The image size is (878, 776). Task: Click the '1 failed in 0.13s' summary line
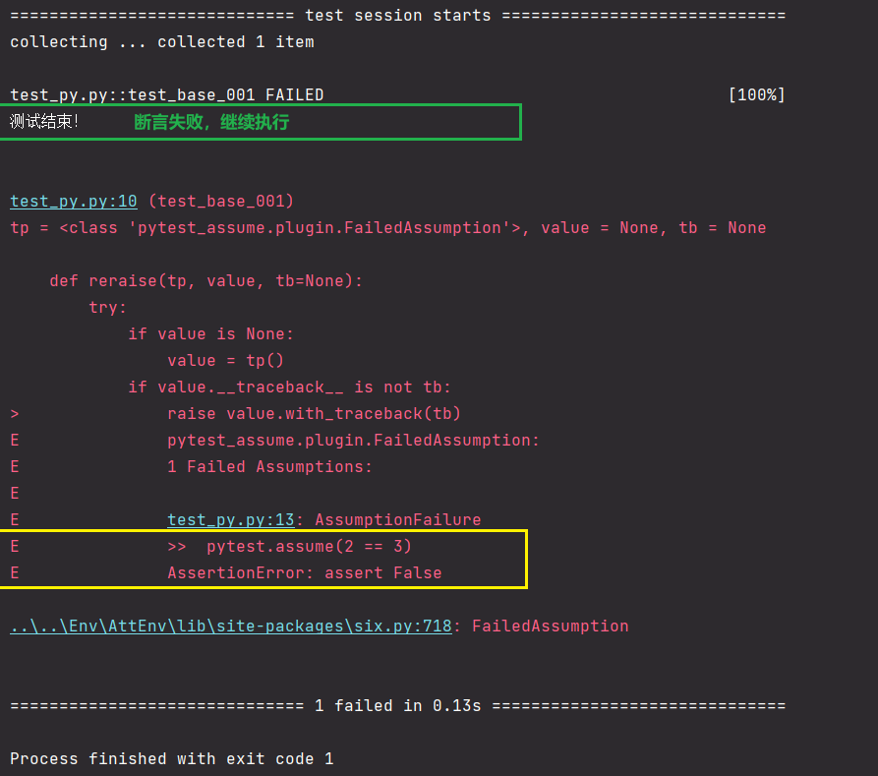click(397, 706)
